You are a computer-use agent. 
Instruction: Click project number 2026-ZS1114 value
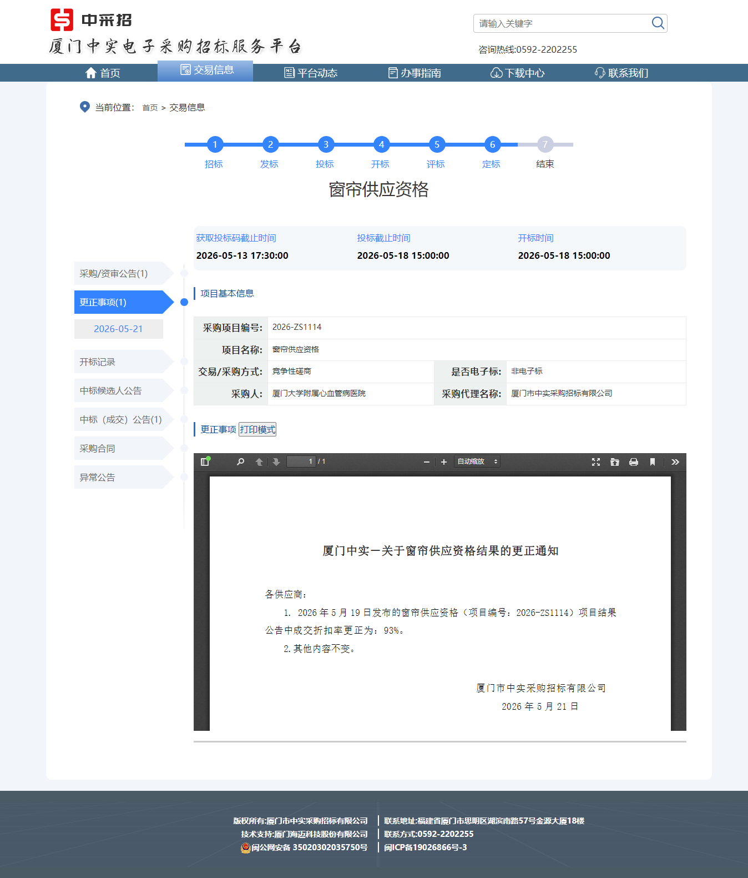[297, 327]
